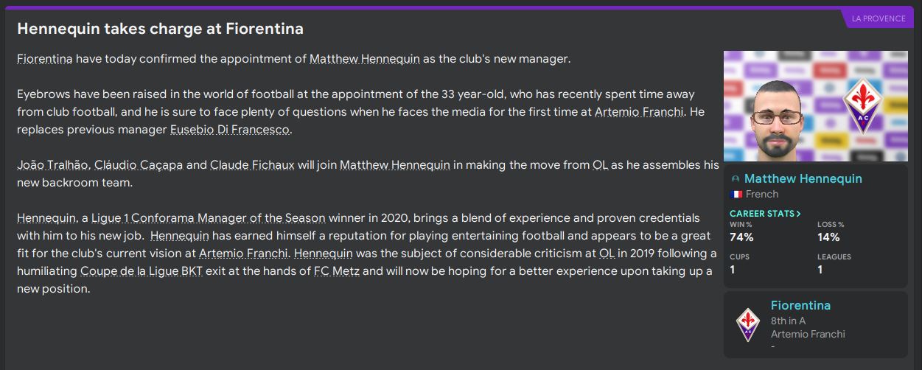
Task: Click the Fiorentina crest in the club panel
Action: tap(749, 324)
